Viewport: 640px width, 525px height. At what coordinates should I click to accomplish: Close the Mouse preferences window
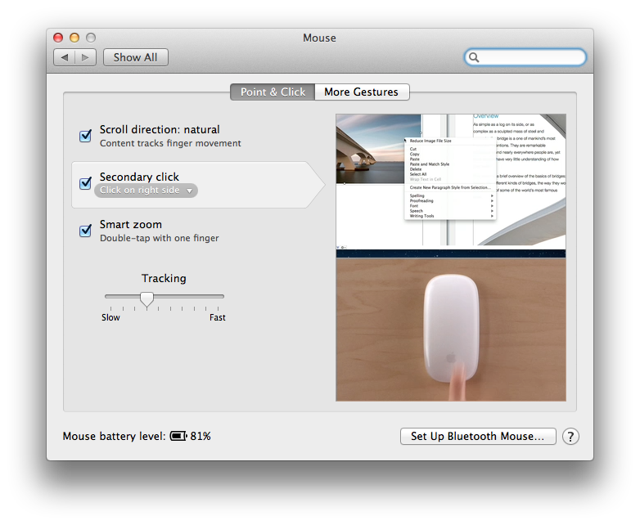[x=58, y=38]
